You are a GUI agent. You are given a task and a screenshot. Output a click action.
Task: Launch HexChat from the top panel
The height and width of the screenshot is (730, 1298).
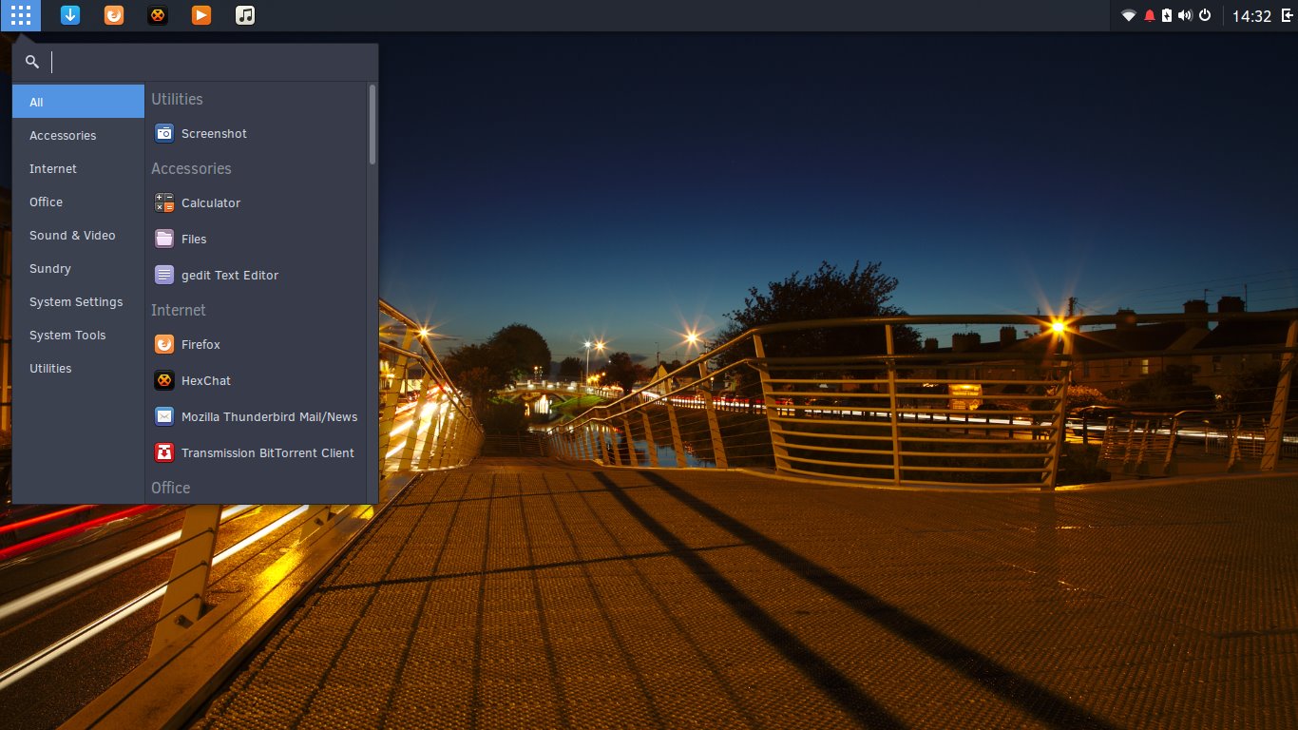click(x=158, y=15)
